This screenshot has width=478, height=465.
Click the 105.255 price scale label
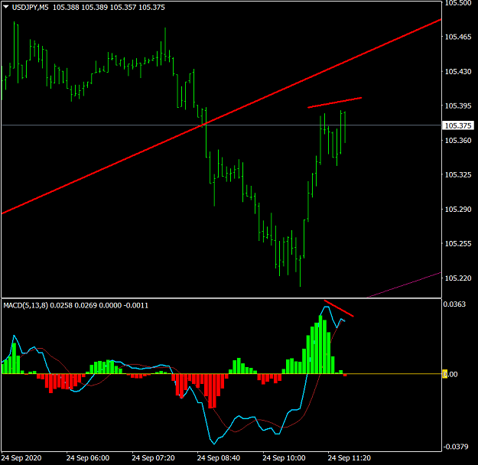point(458,244)
